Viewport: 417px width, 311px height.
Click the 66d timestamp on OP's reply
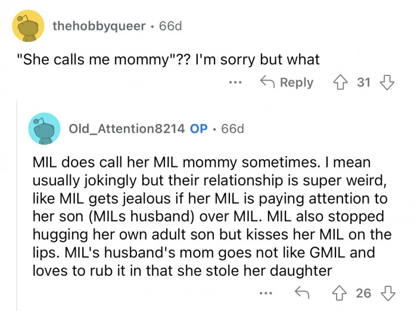232,129
